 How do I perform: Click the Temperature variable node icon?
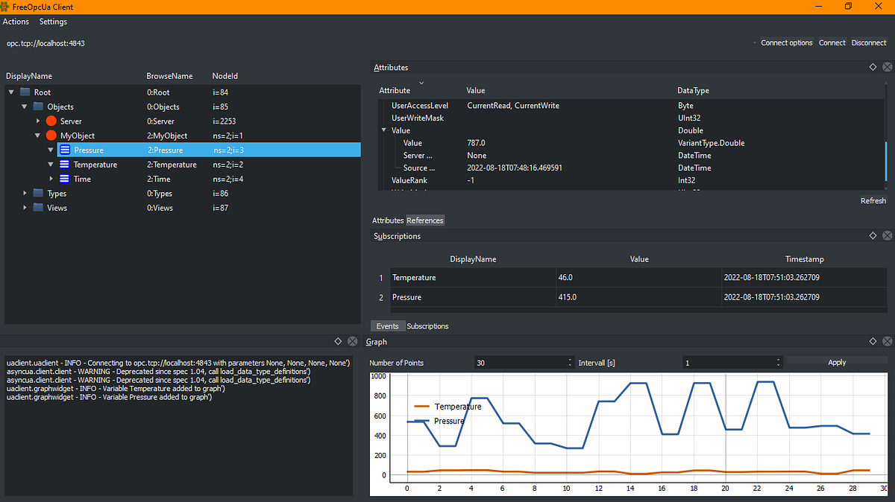pyautogui.click(x=65, y=164)
